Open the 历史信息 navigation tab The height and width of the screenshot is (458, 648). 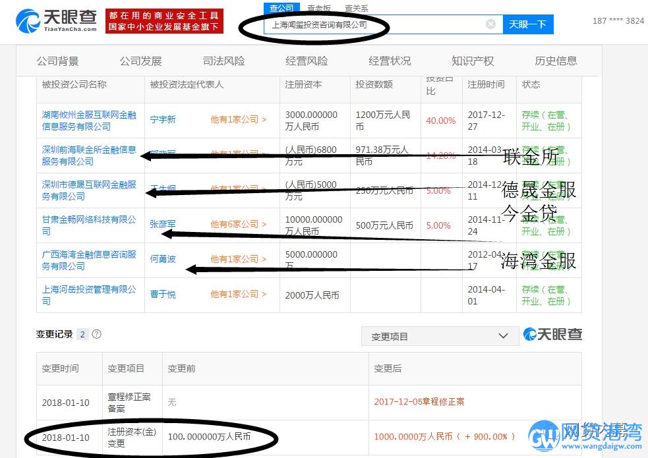[556, 61]
